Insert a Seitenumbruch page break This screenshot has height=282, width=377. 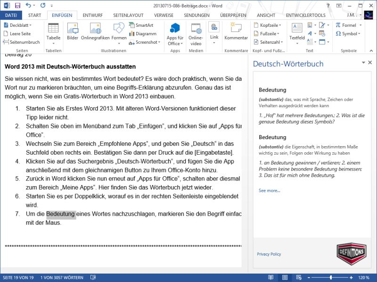22,42
